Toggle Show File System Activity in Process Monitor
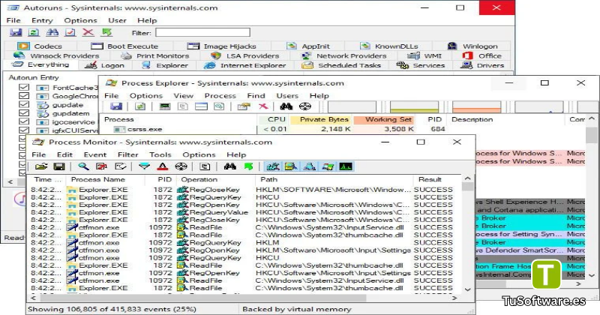 pos(291,166)
